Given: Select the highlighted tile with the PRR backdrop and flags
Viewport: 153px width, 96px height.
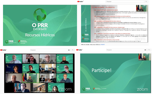Looking at the screenshot, I should tap(31, 78).
